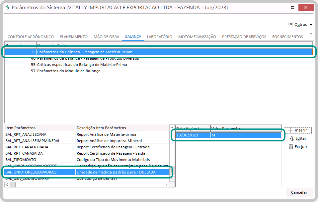This screenshot has height=202, width=318.
Task: Open the Outros list icon
Action: 290,25
